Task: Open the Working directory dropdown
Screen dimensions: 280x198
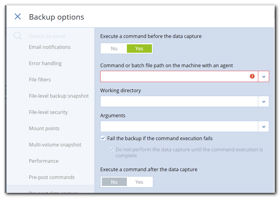Action: [x=263, y=101]
